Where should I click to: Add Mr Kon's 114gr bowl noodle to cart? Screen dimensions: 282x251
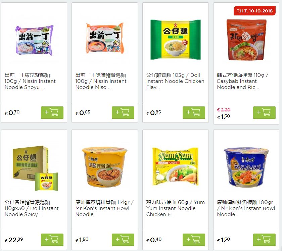click(x=123, y=240)
